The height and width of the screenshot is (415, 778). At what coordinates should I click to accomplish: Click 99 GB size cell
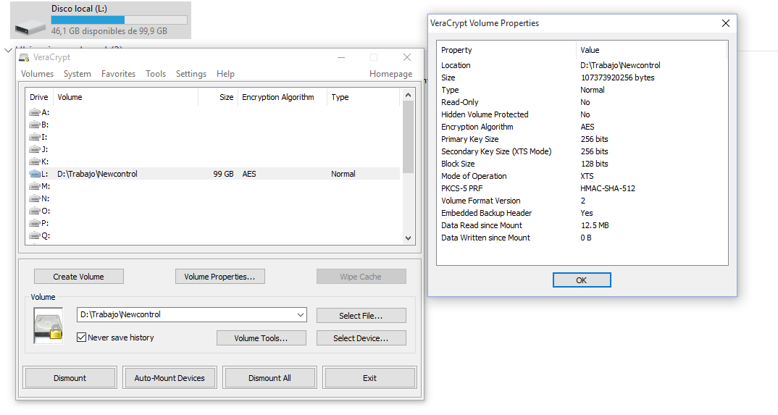(223, 174)
